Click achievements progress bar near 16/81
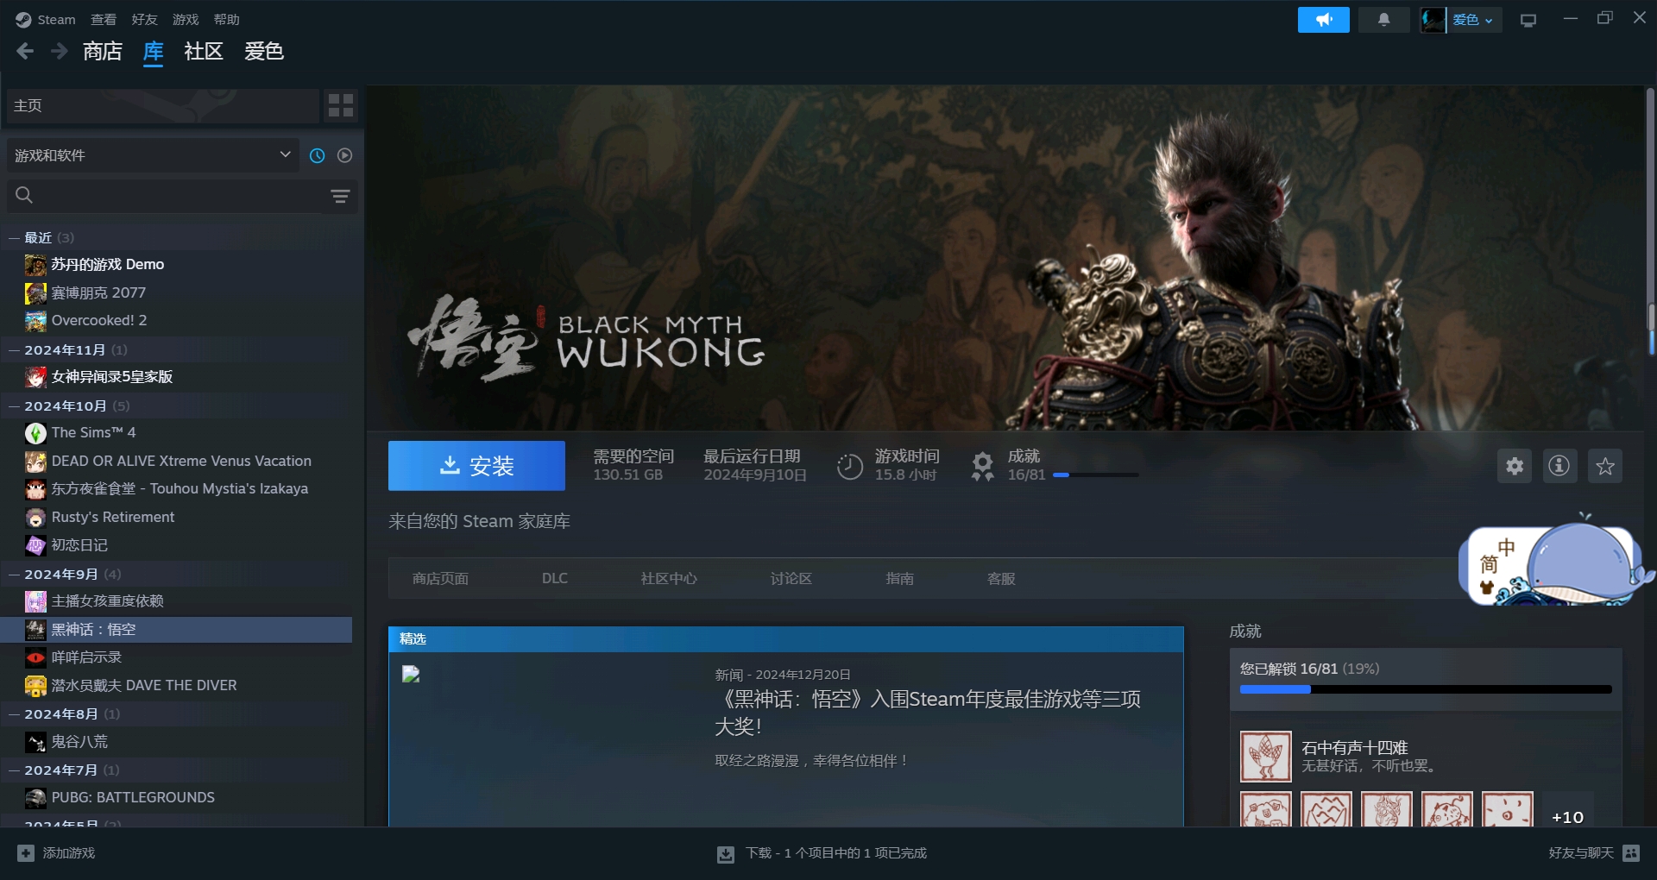 [1096, 475]
